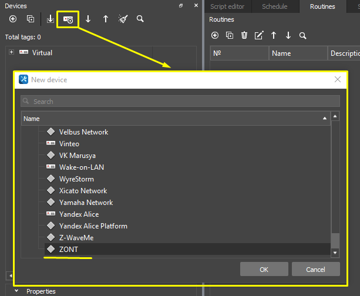
Task: Switch to the Schedule tab
Action: point(275,6)
